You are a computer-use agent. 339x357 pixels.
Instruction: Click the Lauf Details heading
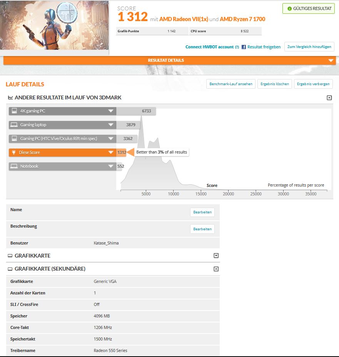pos(25,84)
